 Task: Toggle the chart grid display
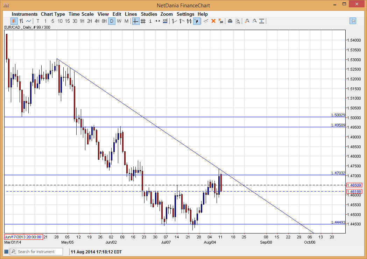pos(143,21)
